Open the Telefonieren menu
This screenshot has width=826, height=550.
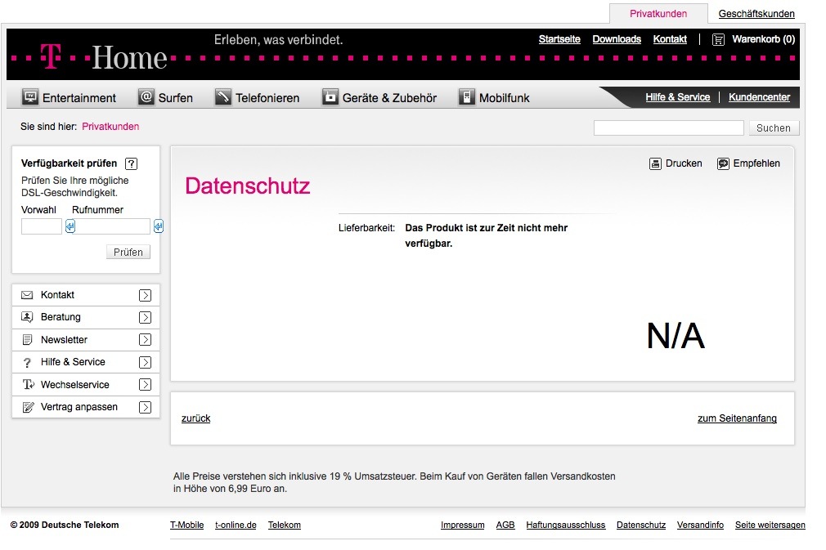pyautogui.click(x=267, y=98)
